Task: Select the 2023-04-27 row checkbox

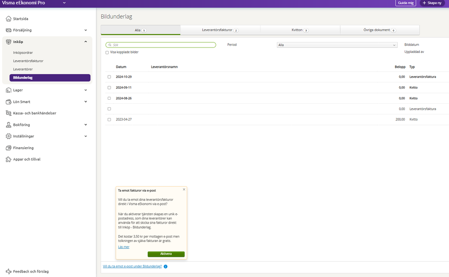Action: point(109,119)
